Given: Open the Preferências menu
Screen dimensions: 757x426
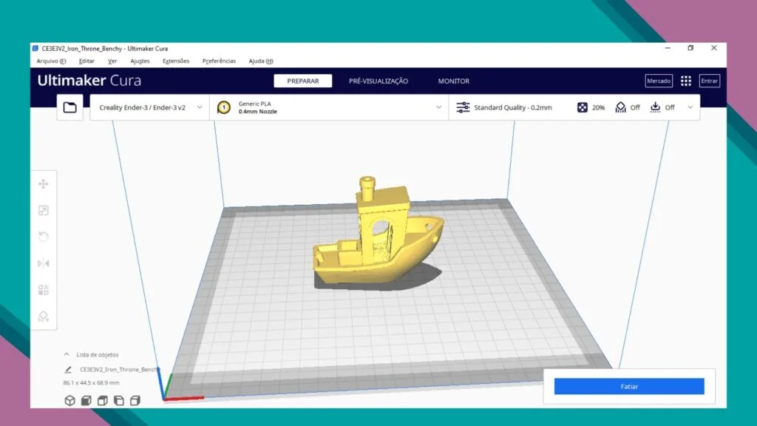Looking at the screenshot, I should click(219, 61).
